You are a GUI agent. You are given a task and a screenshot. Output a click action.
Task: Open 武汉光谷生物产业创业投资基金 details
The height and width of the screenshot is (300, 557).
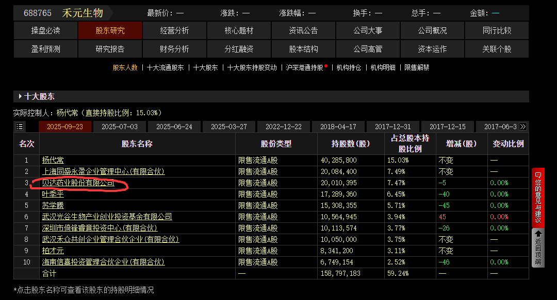107,217
